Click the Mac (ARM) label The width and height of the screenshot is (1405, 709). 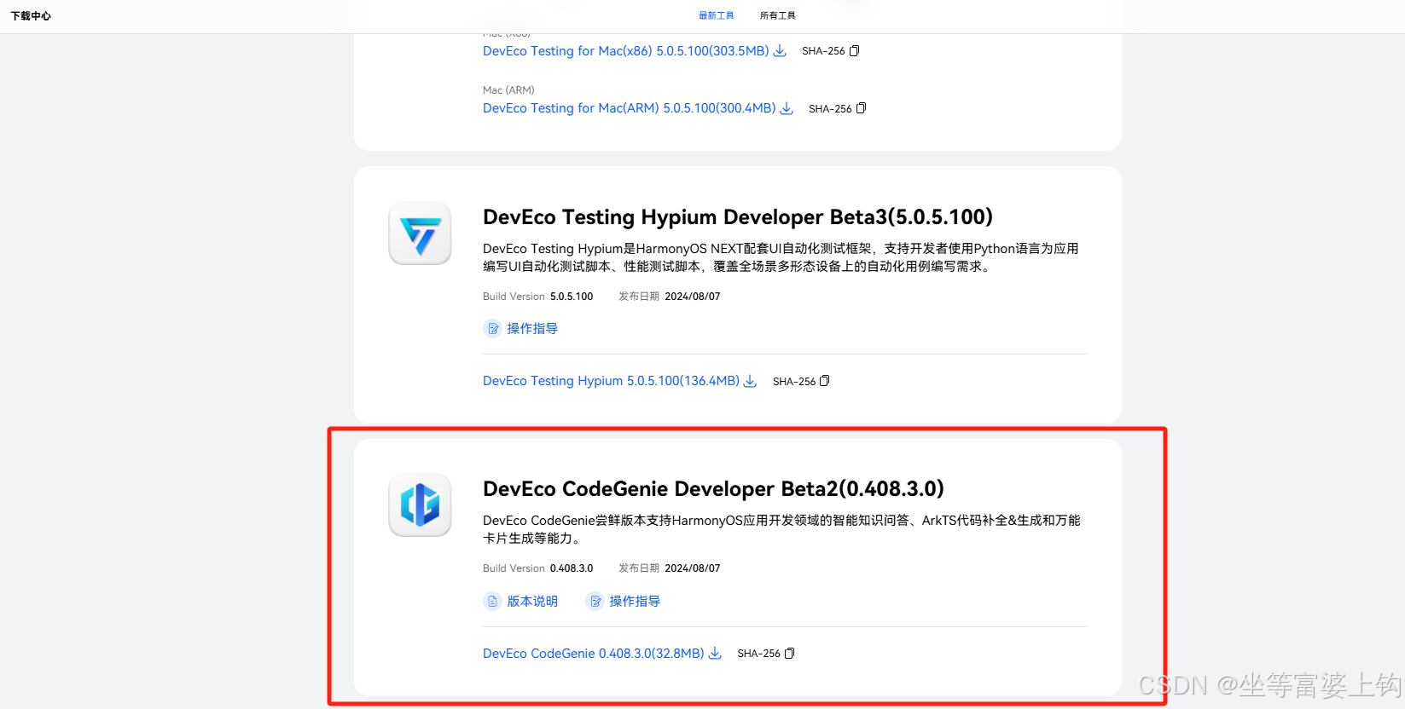(508, 90)
